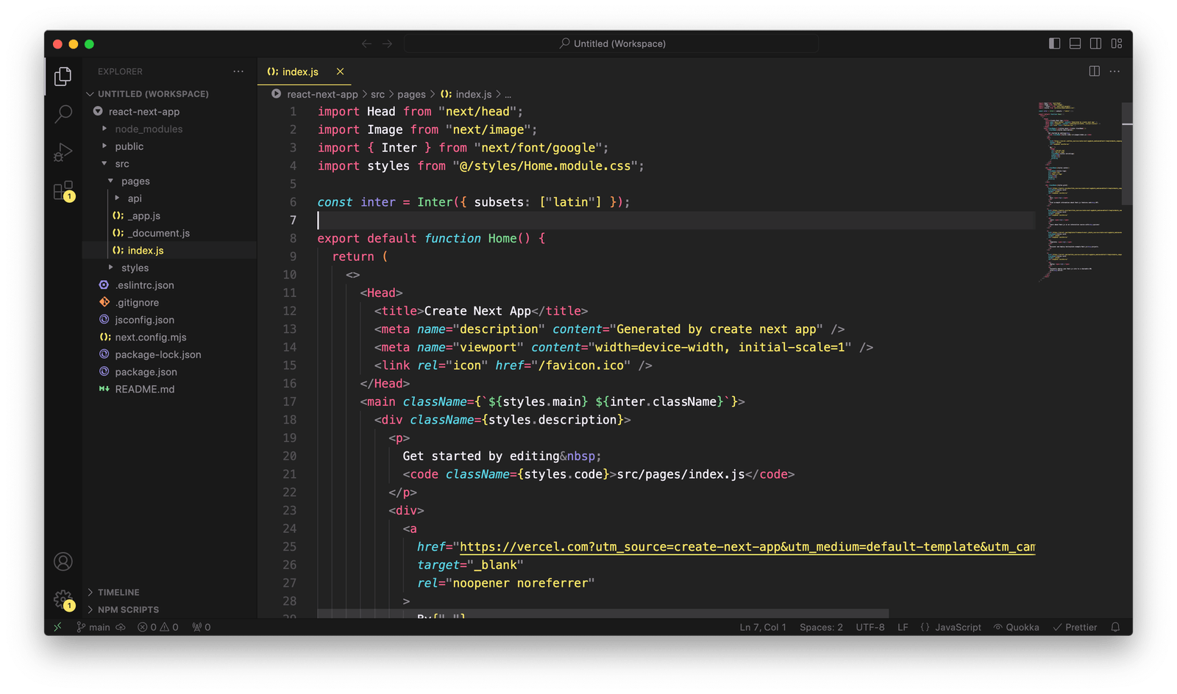Open the Extensions view with badge
Screen dimensions: 1177x694
coord(63,190)
